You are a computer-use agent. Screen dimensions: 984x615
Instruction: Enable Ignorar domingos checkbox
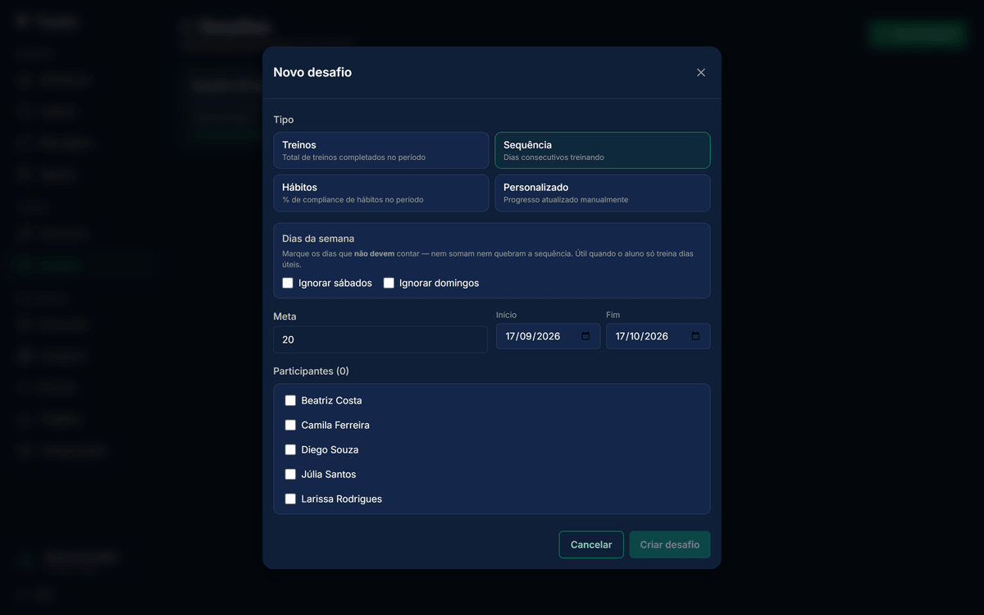click(389, 283)
